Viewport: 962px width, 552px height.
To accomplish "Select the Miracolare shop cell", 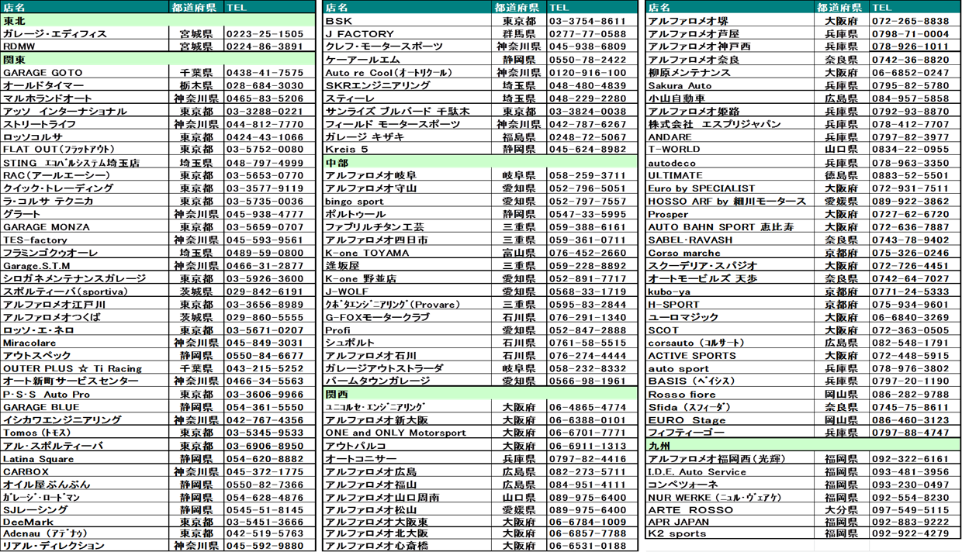I will 85,343.
